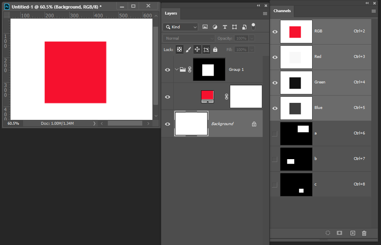
Task: Lock transparent pixels icon in Layers
Action: coord(179,49)
